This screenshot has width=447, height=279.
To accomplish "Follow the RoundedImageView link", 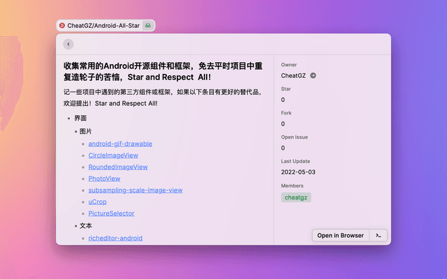I will (x=118, y=167).
